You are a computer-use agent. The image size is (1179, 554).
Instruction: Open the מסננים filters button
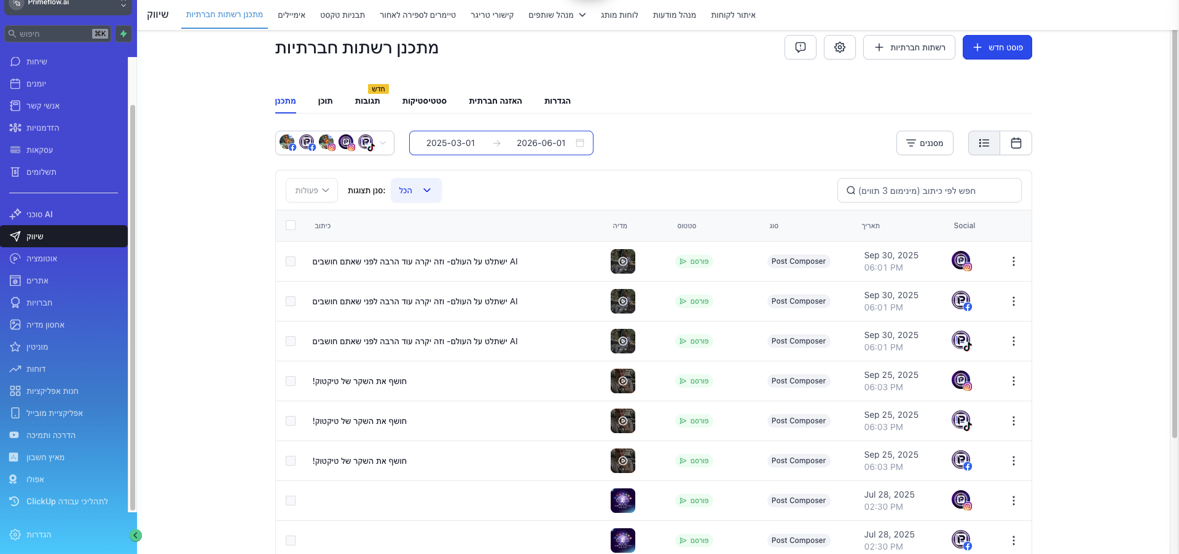click(x=925, y=143)
